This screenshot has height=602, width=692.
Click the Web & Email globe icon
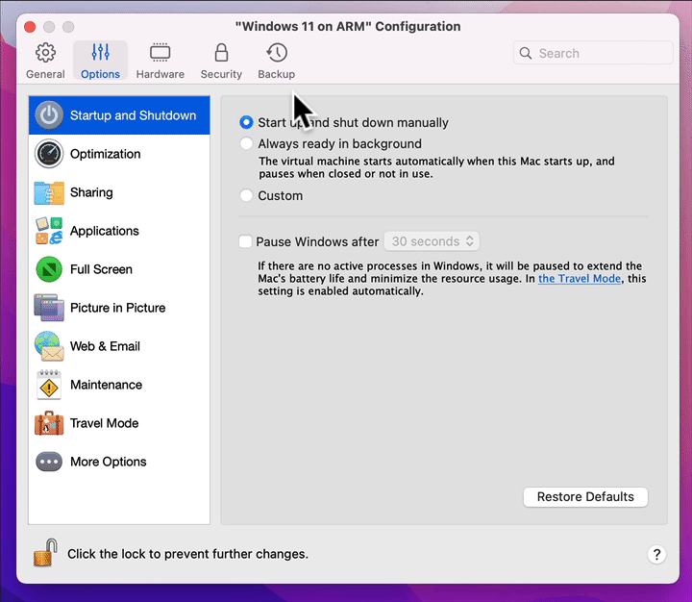click(49, 346)
